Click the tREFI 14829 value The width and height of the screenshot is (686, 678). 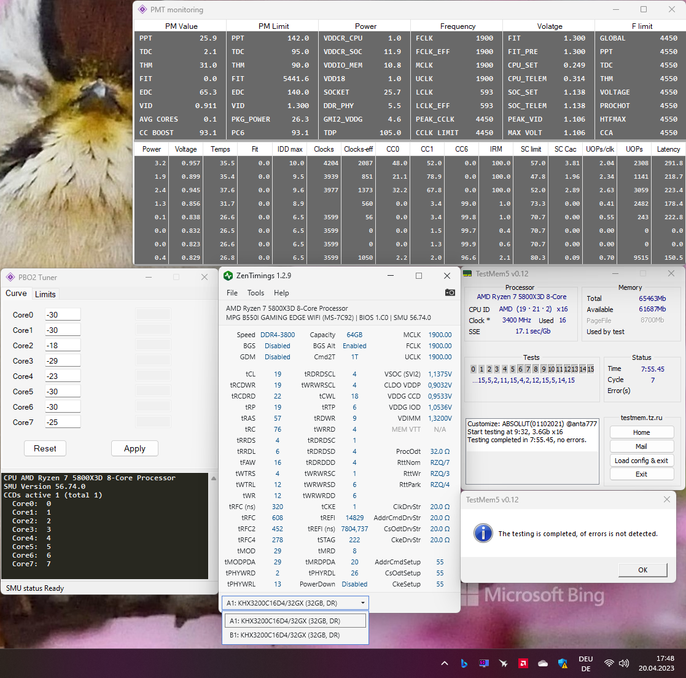(354, 518)
